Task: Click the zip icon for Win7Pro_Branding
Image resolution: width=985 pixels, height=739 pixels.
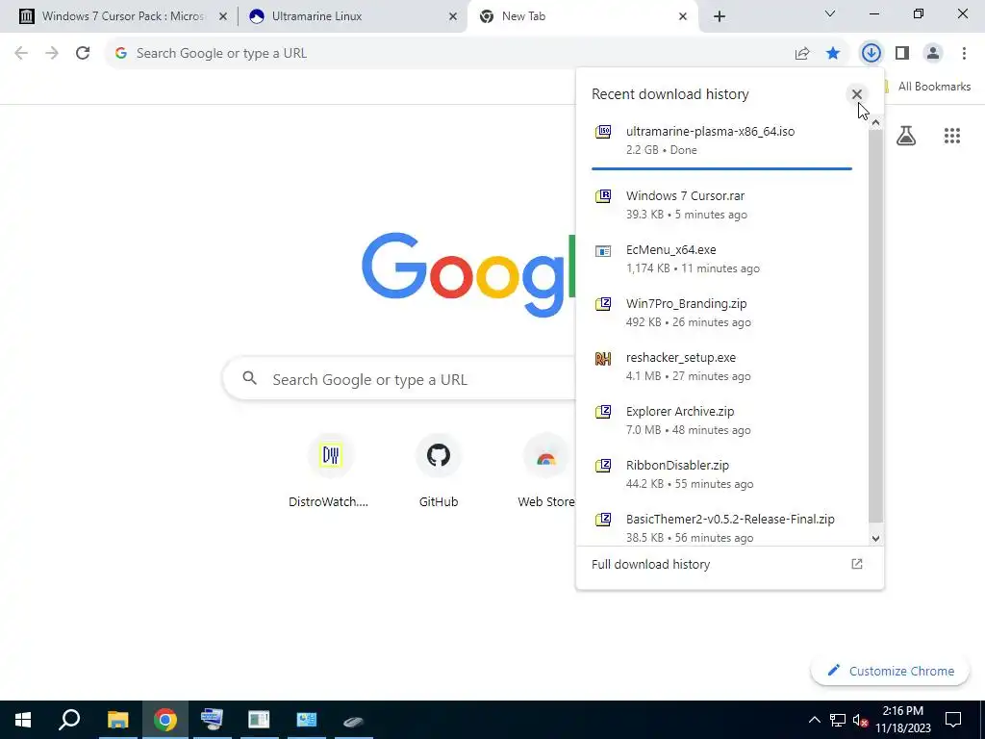Action: click(x=603, y=304)
